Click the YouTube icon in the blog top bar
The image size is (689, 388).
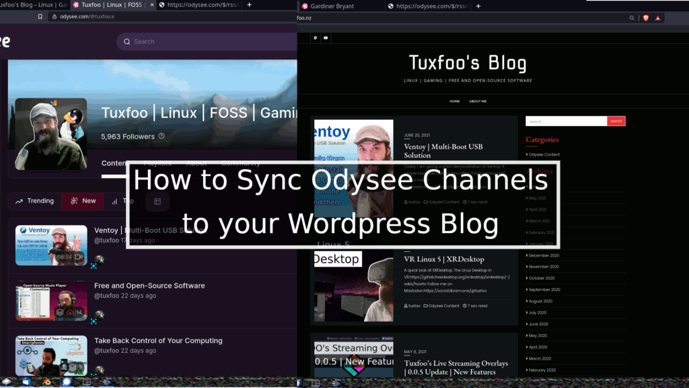pyautogui.click(x=326, y=38)
